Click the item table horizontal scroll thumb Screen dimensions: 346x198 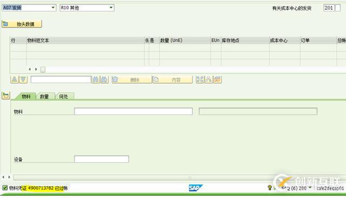(x=43, y=70)
